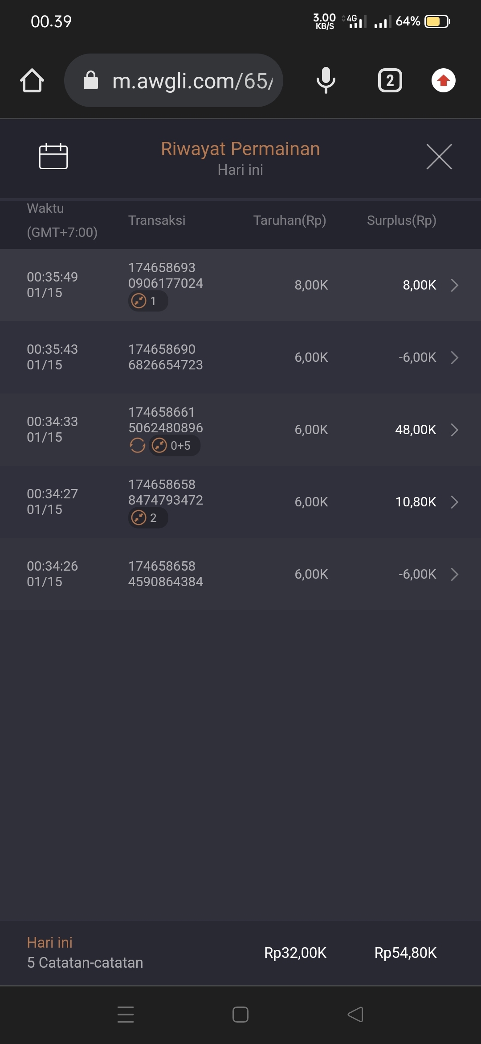Tap the microphone voice search icon
The image size is (481, 1044).
coord(326,81)
